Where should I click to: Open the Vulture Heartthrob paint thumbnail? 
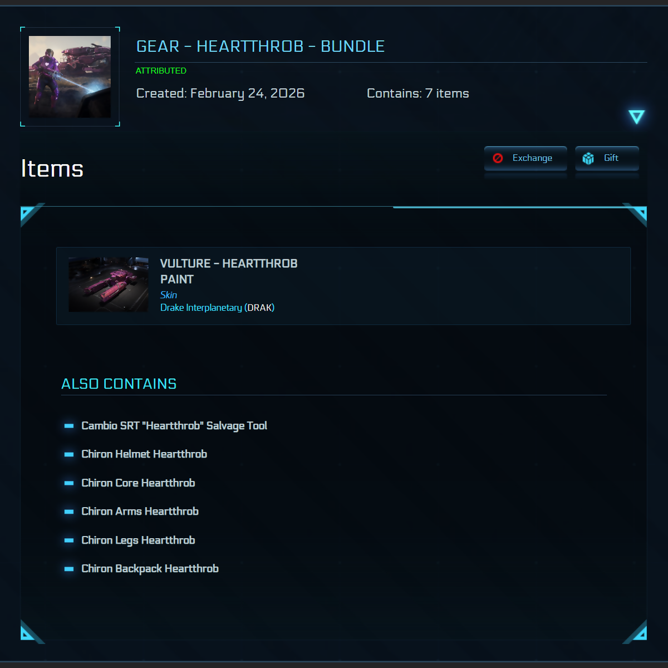[x=109, y=284]
